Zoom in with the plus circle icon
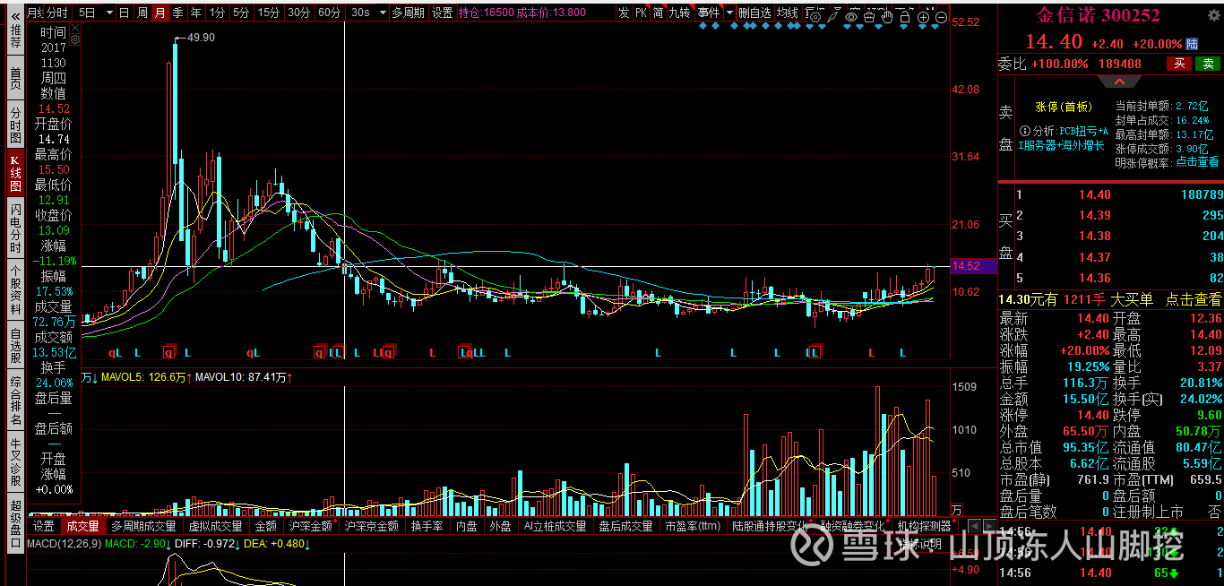The width and height of the screenshot is (1224, 586). (x=923, y=17)
